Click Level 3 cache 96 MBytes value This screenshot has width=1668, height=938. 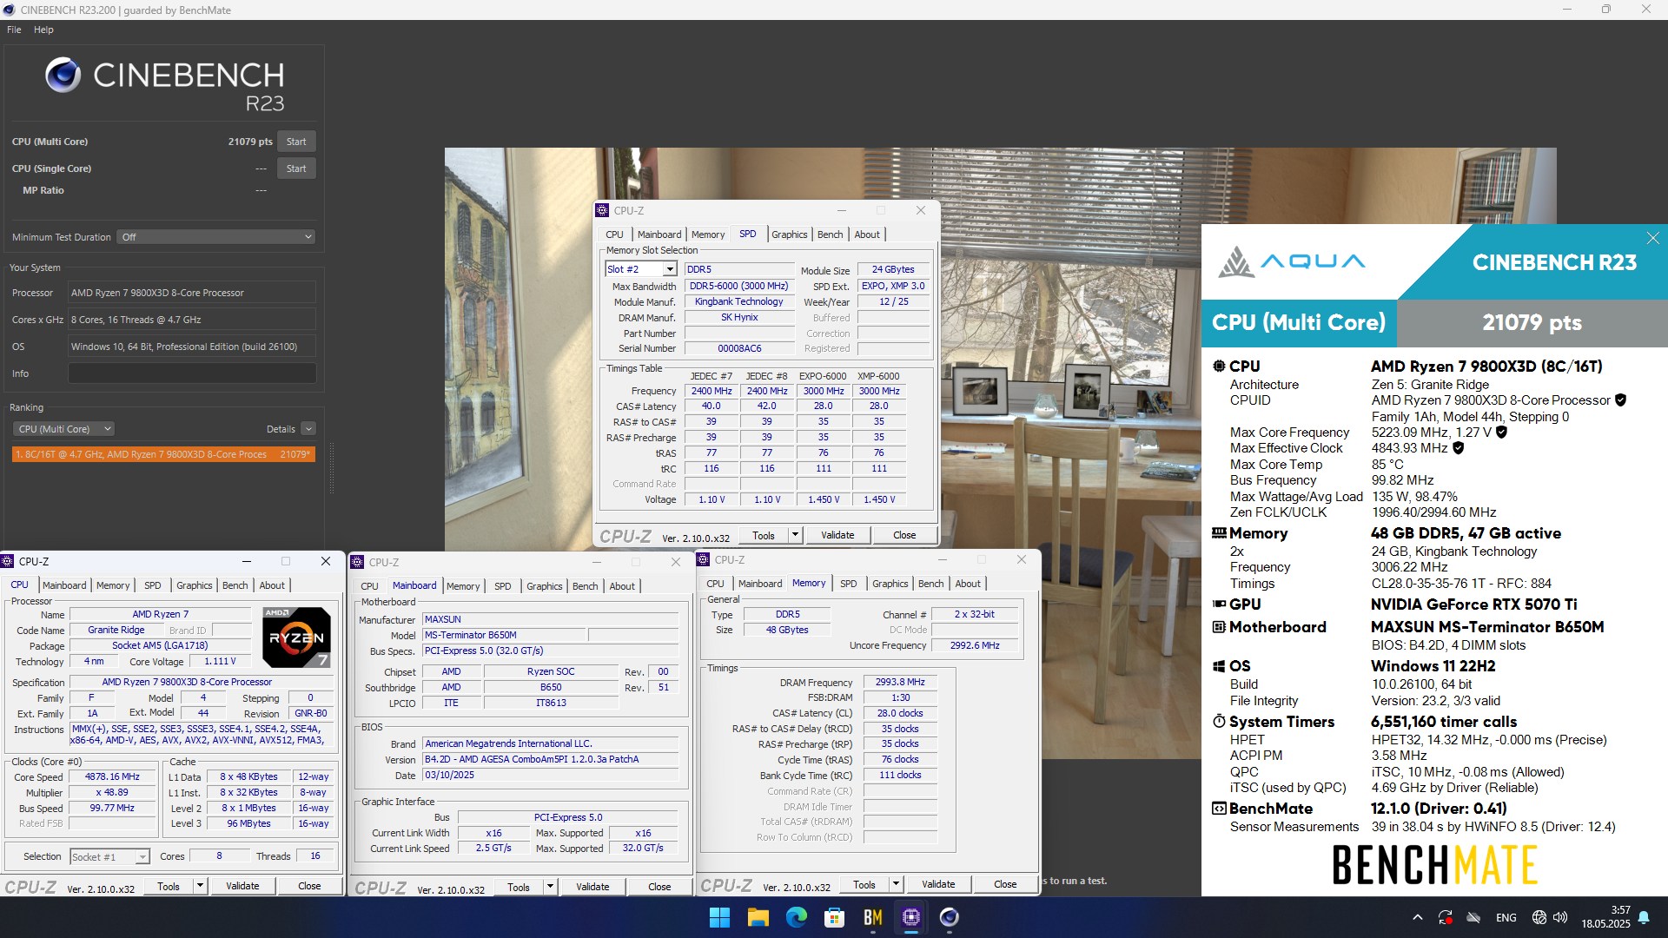pos(249,824)
